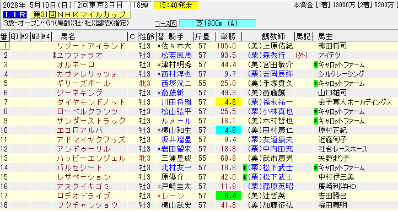Open jockey 松若風馬

(x=176, y=55)
